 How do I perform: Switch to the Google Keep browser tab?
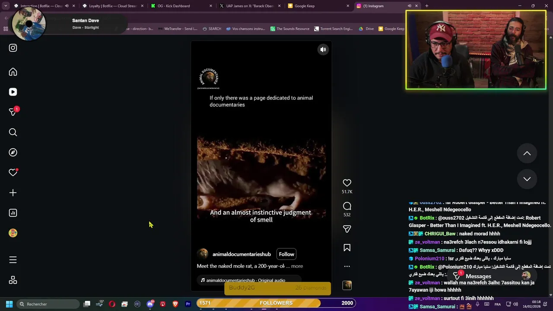[318, 6]
